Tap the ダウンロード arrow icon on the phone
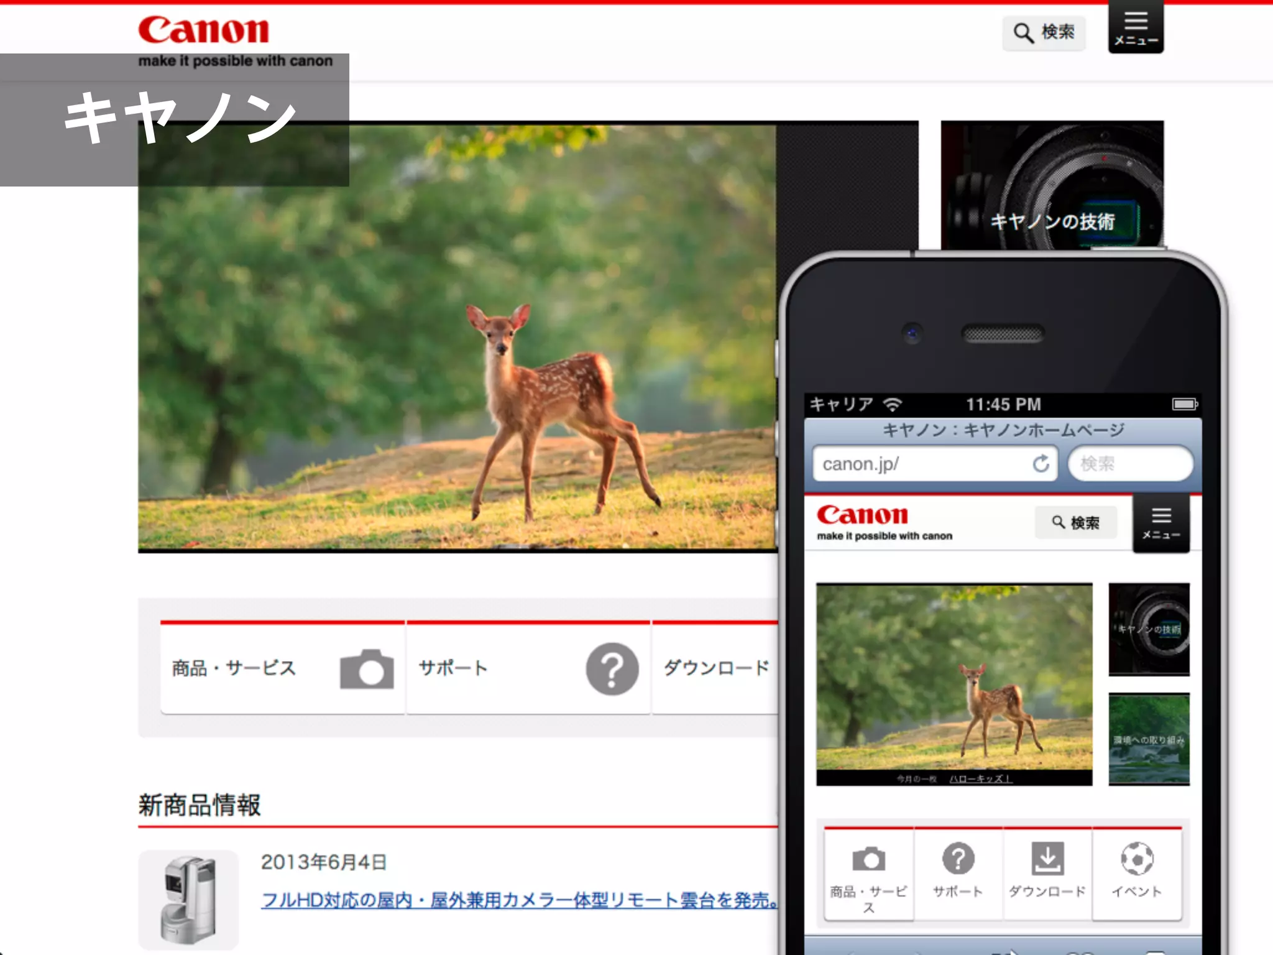Viewport: 1273px width, 955px height. (x=1047, y=859)
